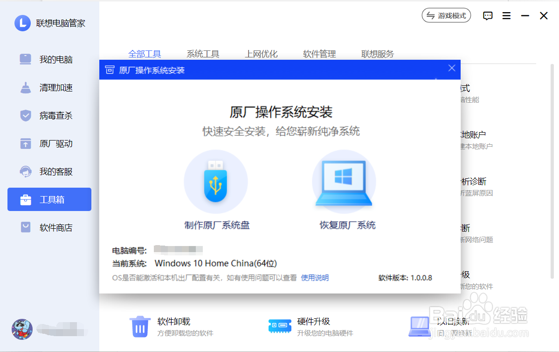Switch to the 全部工具 tab

145,54
